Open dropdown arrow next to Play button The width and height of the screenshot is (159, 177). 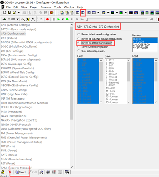63,19
